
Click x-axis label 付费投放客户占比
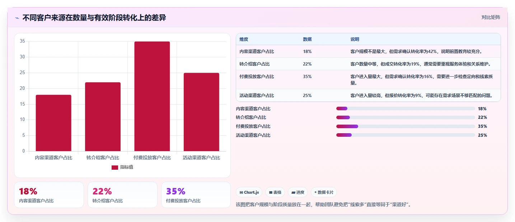click(152, 158)
